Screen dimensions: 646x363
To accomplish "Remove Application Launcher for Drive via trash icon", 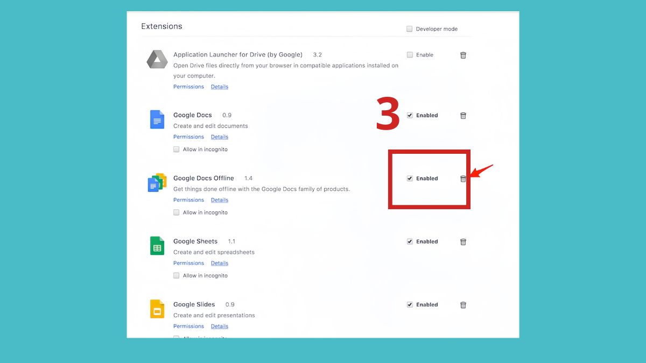I will (x=463, y=55).
